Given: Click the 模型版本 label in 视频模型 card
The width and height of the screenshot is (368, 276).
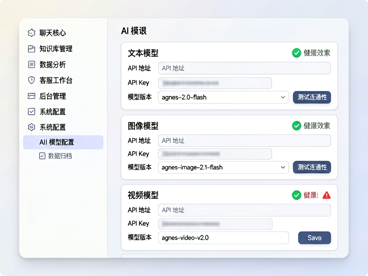Looking at the screenshot, I should (x=140, y=237).
